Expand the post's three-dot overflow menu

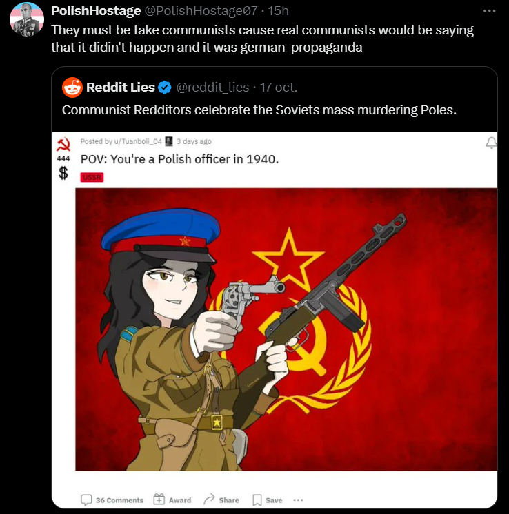click(x=298, y=500)
